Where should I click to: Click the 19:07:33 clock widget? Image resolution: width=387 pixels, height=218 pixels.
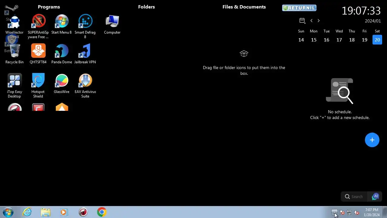click(x=361, y=11)
